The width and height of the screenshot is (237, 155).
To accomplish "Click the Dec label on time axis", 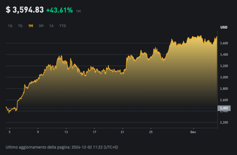I will tap(193, 132).
